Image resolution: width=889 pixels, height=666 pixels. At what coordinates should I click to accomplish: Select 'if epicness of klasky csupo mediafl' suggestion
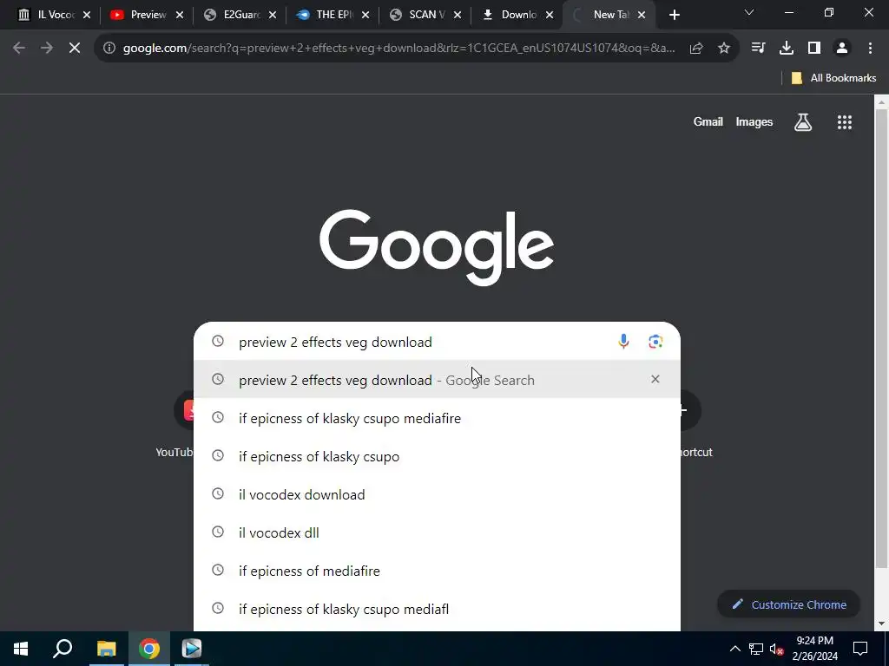tap(437, 609)
